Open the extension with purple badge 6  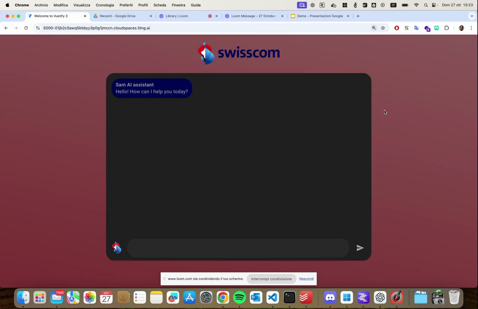427,28
